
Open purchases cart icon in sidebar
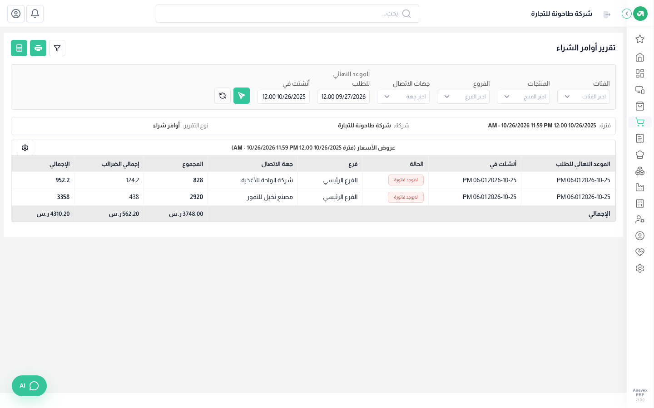(x=640, y=122)
